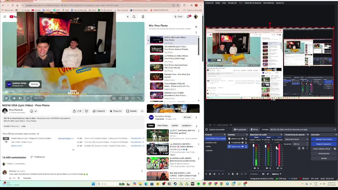Pause the YouTube video playback

(7, 98)
